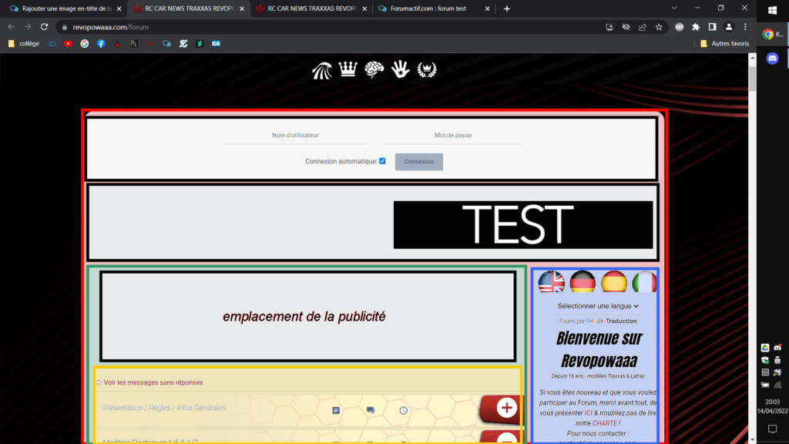The image size is (789, 444).
Task: Open the CA bookmark
Action: pyautogui.click(x=216, y=44)
